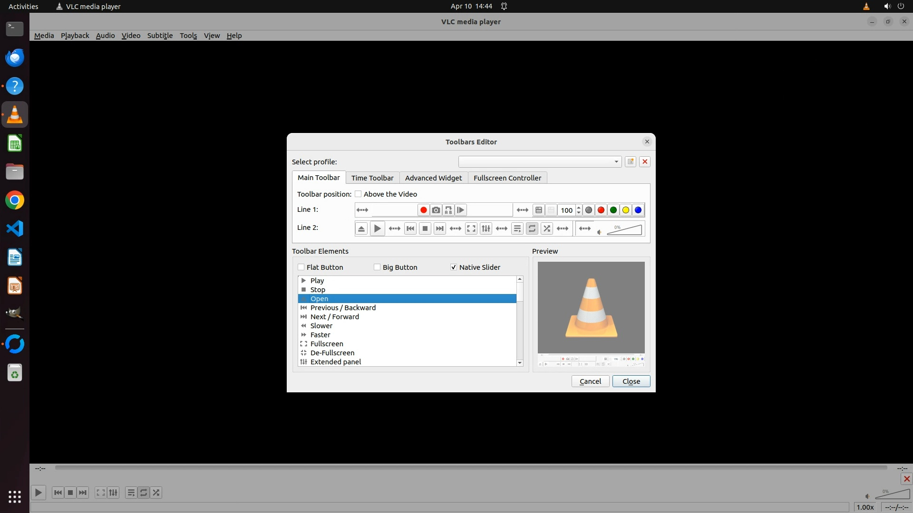Select the yellow color button in Line 1

click(x=626, y=210)
